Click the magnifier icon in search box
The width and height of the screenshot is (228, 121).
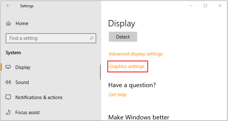[x=92, y=38]
